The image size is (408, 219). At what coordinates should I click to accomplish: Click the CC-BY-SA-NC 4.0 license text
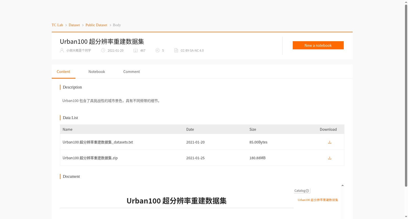coord(192,50)
